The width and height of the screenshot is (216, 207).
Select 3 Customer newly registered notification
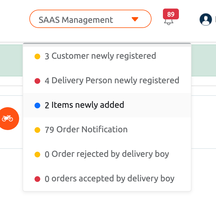(x=107, y=56)
